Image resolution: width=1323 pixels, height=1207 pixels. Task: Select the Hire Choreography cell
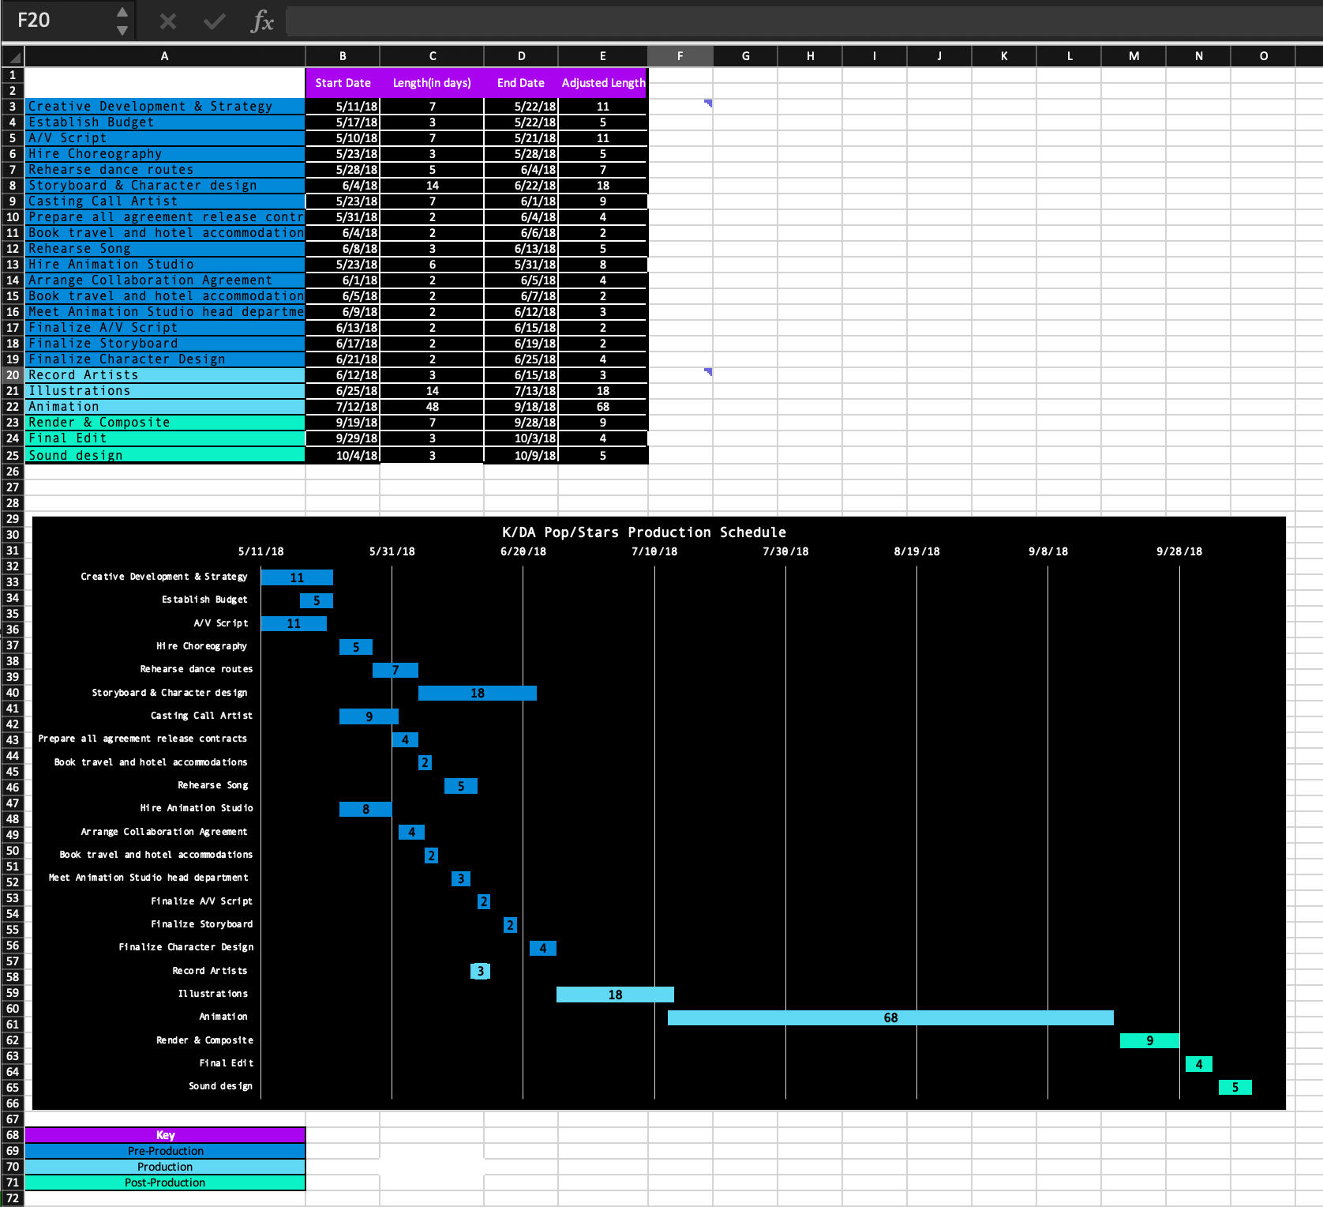(x=165, y=154)
